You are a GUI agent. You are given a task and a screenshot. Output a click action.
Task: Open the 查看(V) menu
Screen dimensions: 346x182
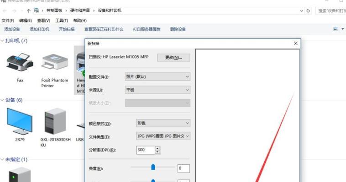(43, 20)
